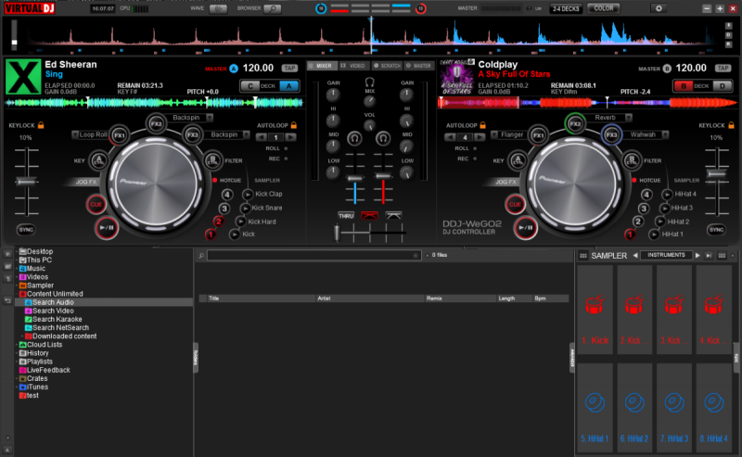The image size is (742, 457).
Task: Trigger sampler pad 3 kick drum
Action: (x=674, y=310)
